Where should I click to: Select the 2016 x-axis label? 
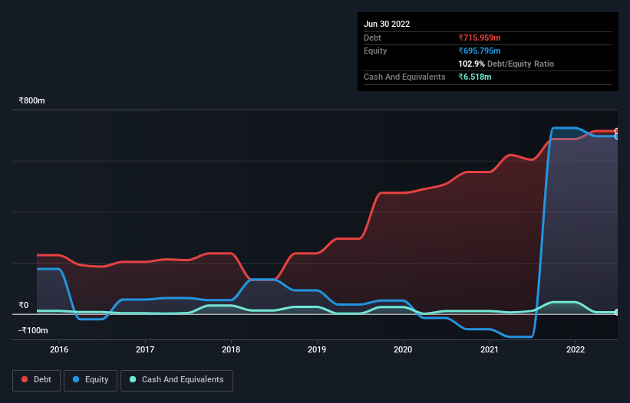[59, 349]
